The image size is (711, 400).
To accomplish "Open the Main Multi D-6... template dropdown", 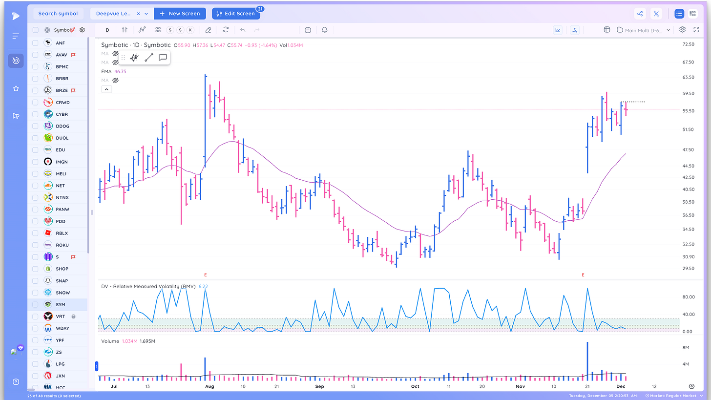I will click(x=644, y=30).
